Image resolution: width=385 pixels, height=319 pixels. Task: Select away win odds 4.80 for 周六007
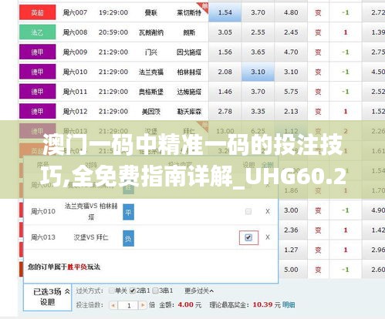291,12
